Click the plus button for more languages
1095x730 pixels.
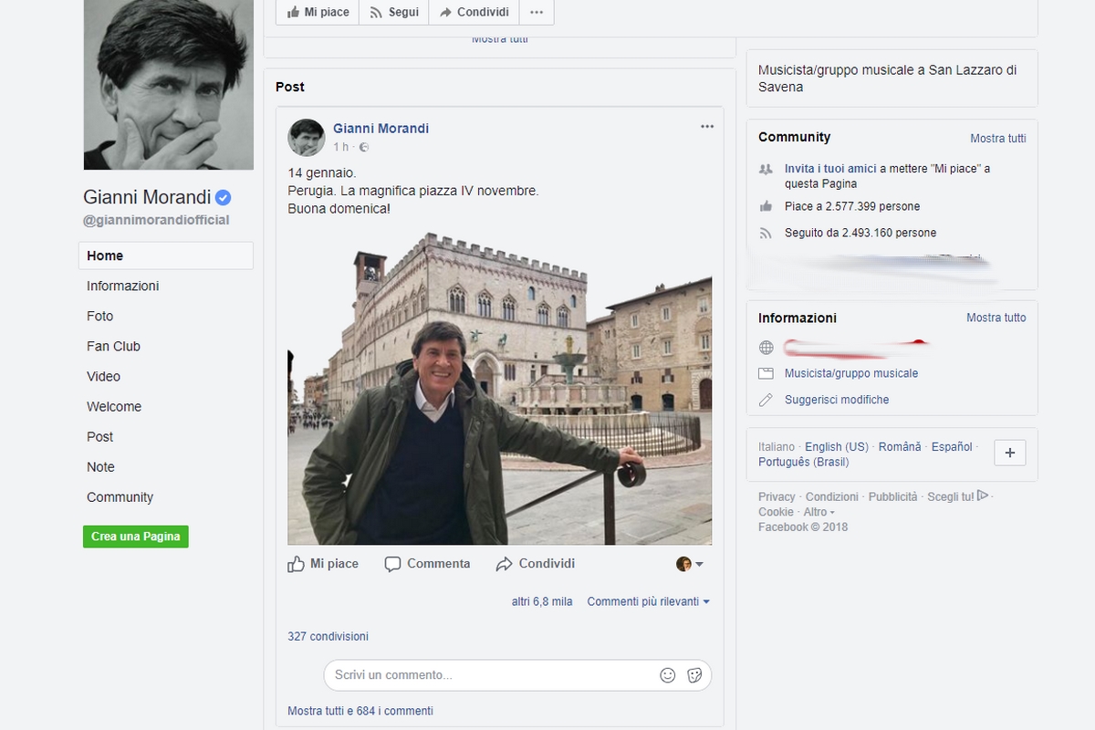pos(1010,453)
